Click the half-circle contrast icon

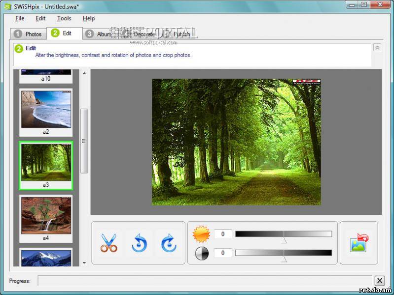point(202,253)
